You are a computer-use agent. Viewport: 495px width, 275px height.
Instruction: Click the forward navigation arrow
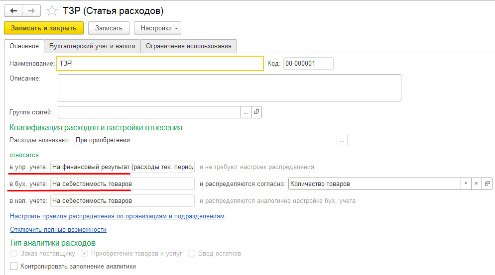click(31, 10)
